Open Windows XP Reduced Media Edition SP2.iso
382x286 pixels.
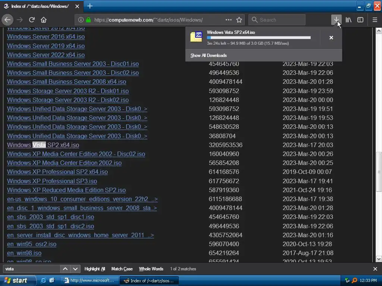66,190
